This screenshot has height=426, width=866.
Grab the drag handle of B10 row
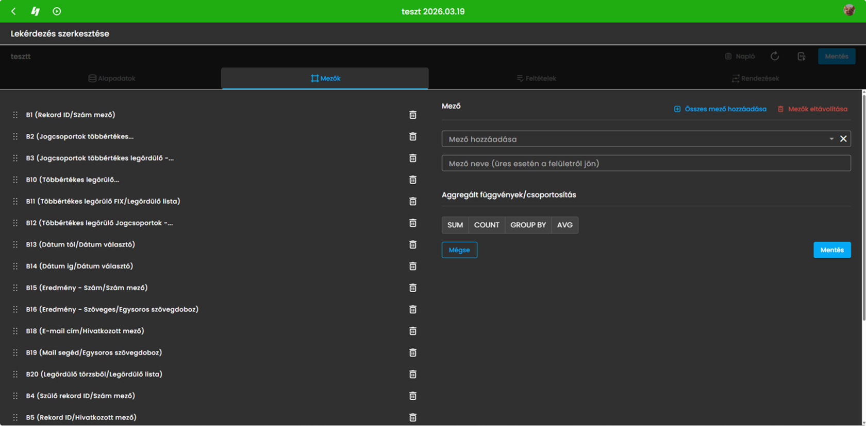click(15, 180)
